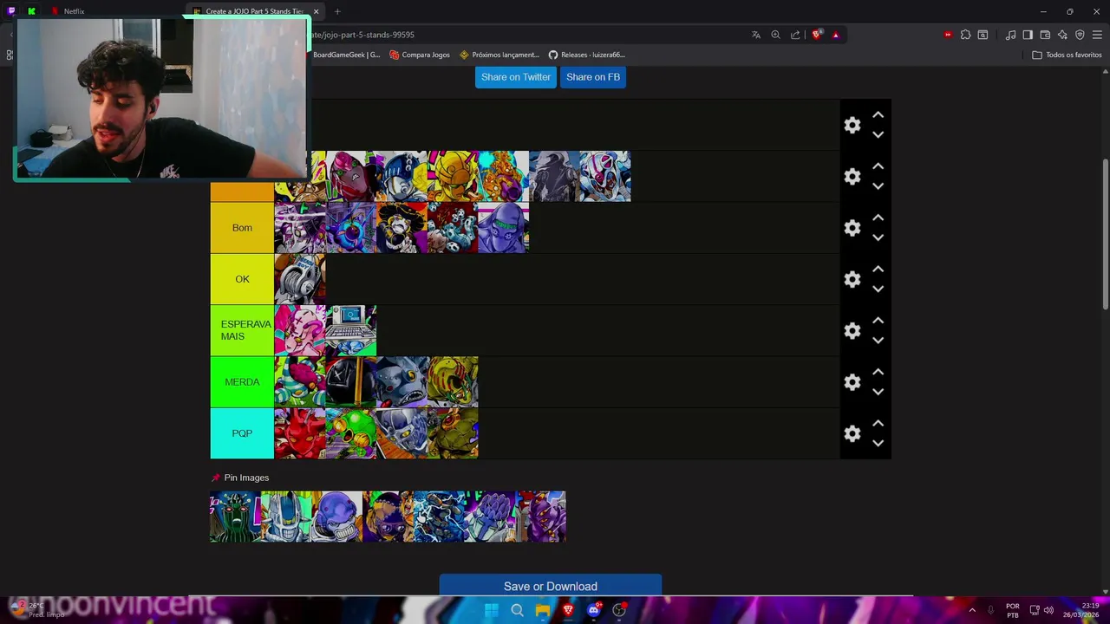Open Windows taskbar search

(x=517, y=610)
